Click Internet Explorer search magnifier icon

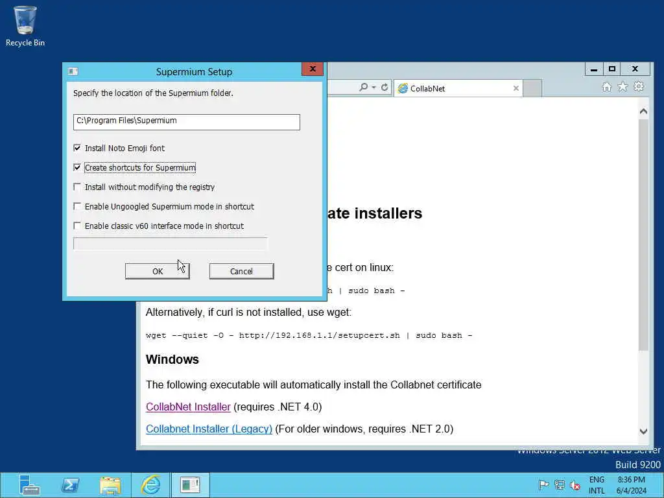coord(363,88)
